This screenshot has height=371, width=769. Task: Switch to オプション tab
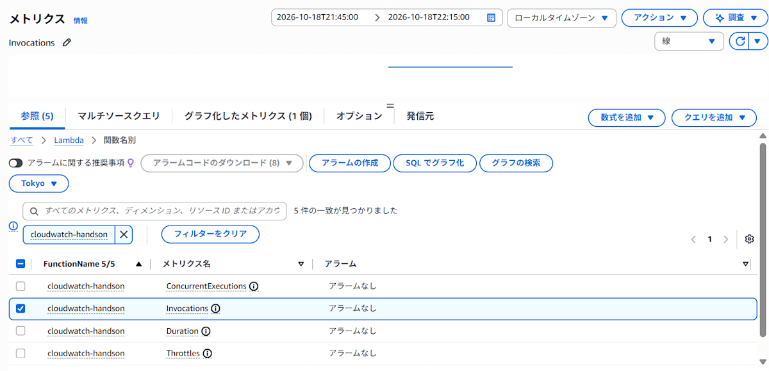(x=360, y=116)
